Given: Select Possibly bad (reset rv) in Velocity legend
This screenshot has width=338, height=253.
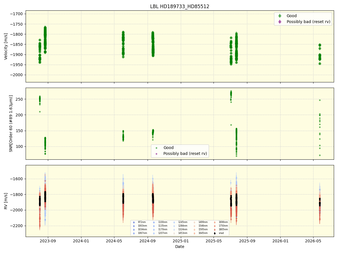Looking at the screenshot, I should (308, 22).
